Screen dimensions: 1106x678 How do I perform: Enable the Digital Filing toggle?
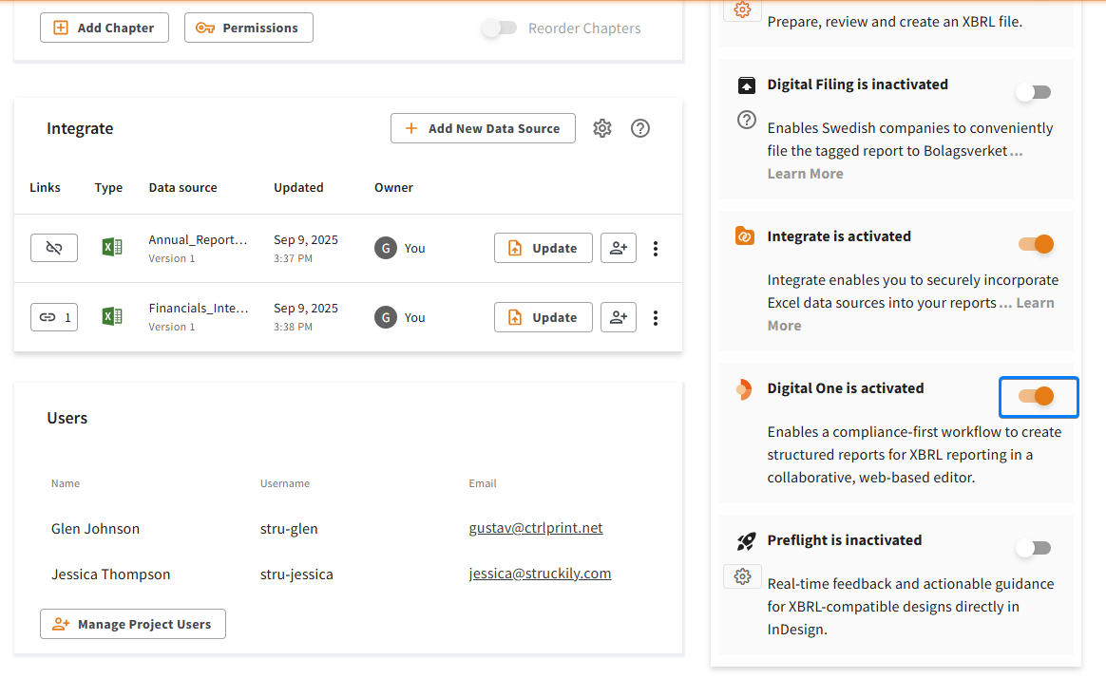click(x=1033, y=92)
